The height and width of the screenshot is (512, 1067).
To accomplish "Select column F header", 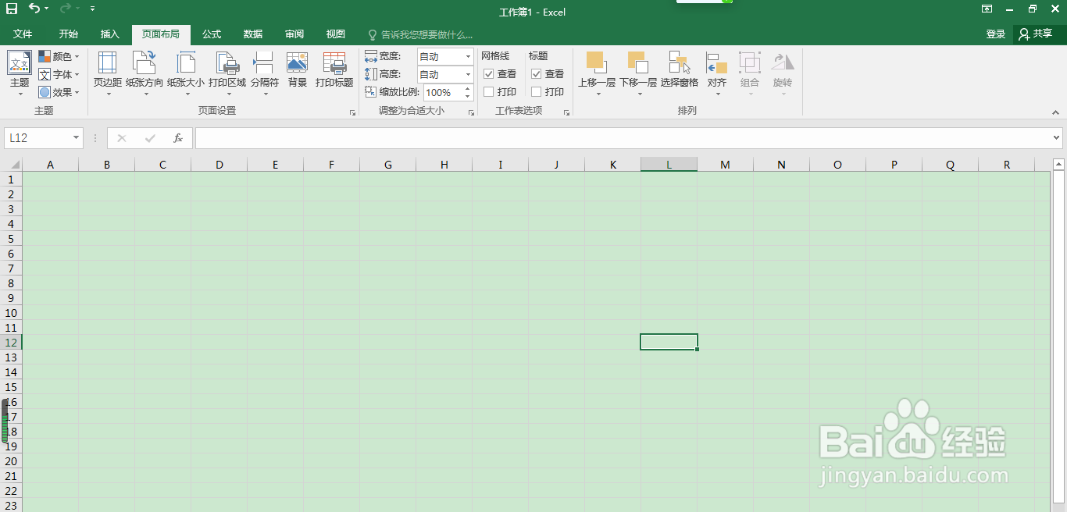I will coord(332,165).
